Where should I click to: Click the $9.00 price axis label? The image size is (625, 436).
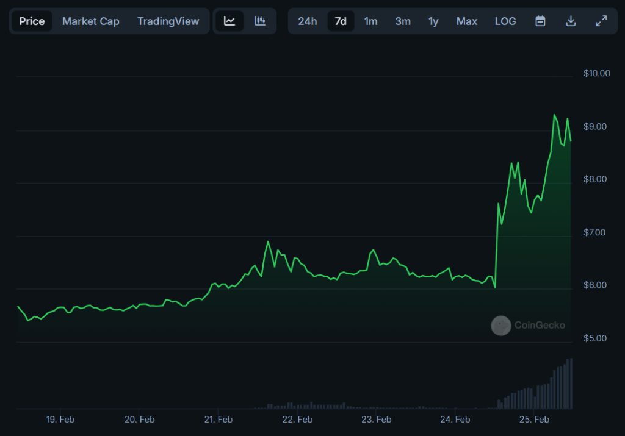click(x=595, y=127)
